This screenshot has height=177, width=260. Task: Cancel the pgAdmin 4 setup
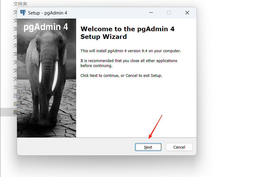pyautogui.click(x=179, y=147)
